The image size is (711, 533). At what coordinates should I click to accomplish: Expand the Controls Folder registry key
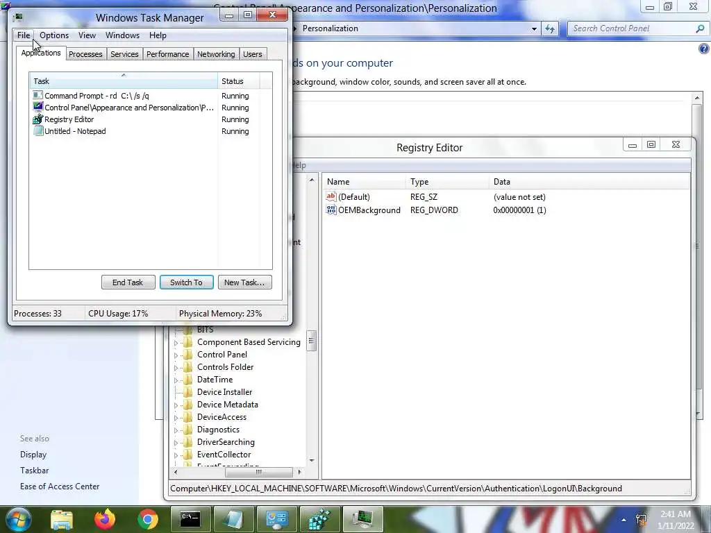(x=176, y=368)
